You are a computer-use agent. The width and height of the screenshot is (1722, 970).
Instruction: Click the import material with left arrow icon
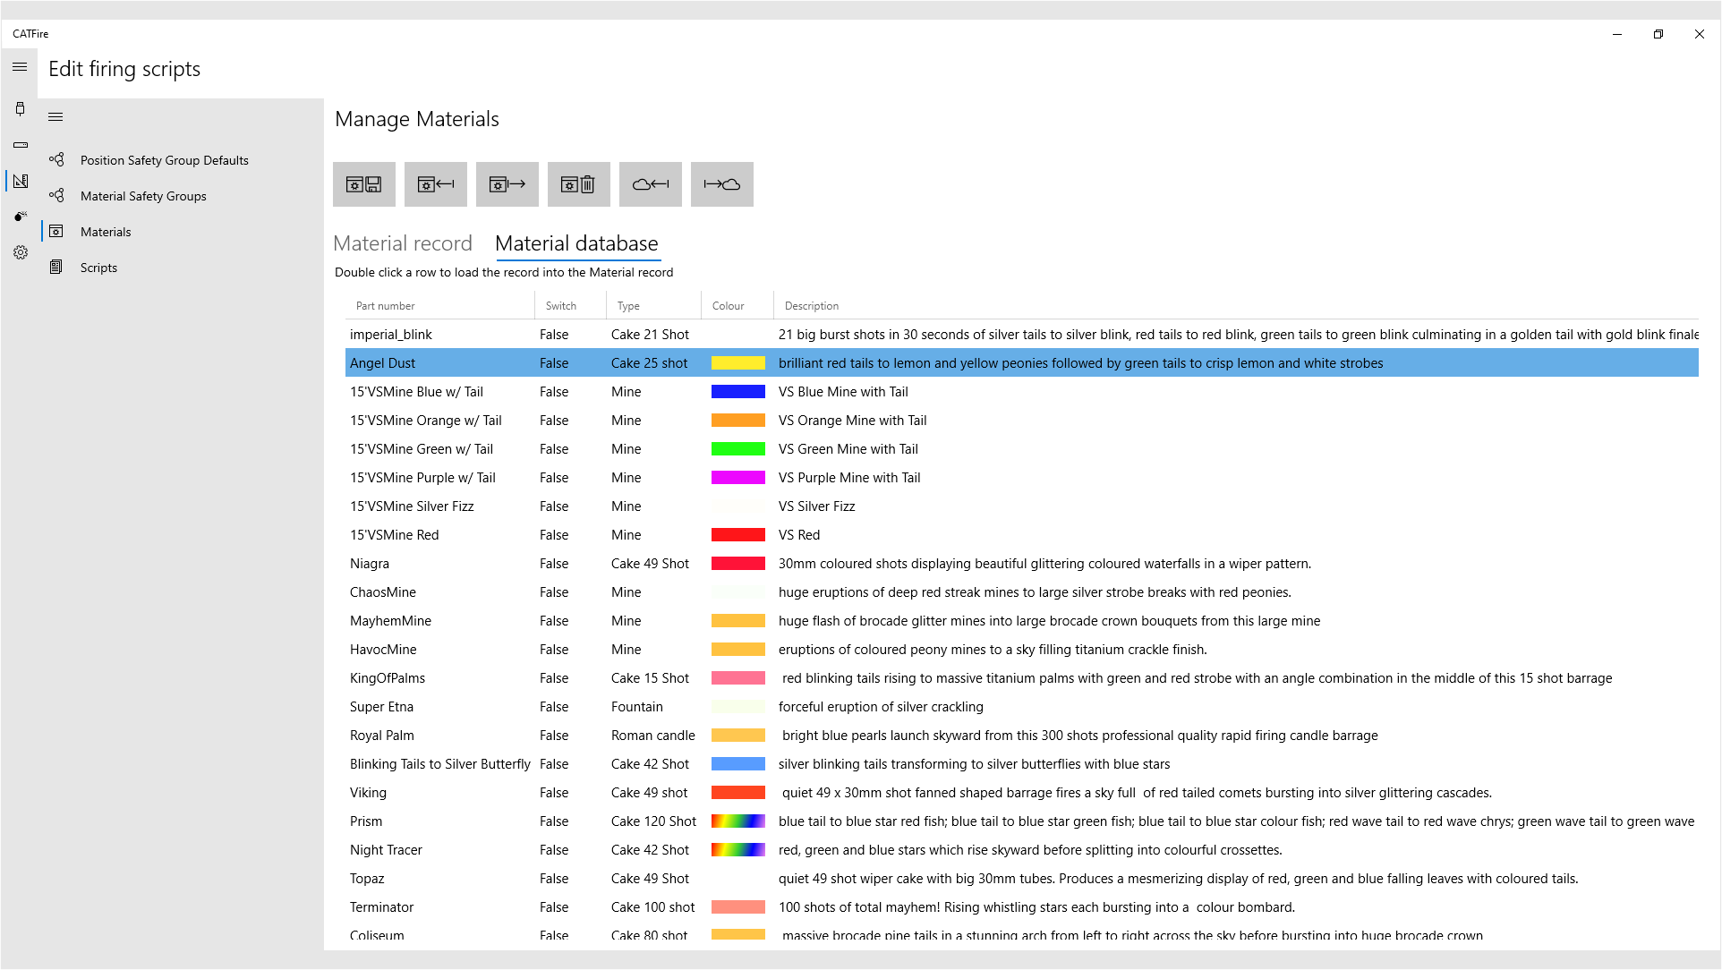coord(435,184)
